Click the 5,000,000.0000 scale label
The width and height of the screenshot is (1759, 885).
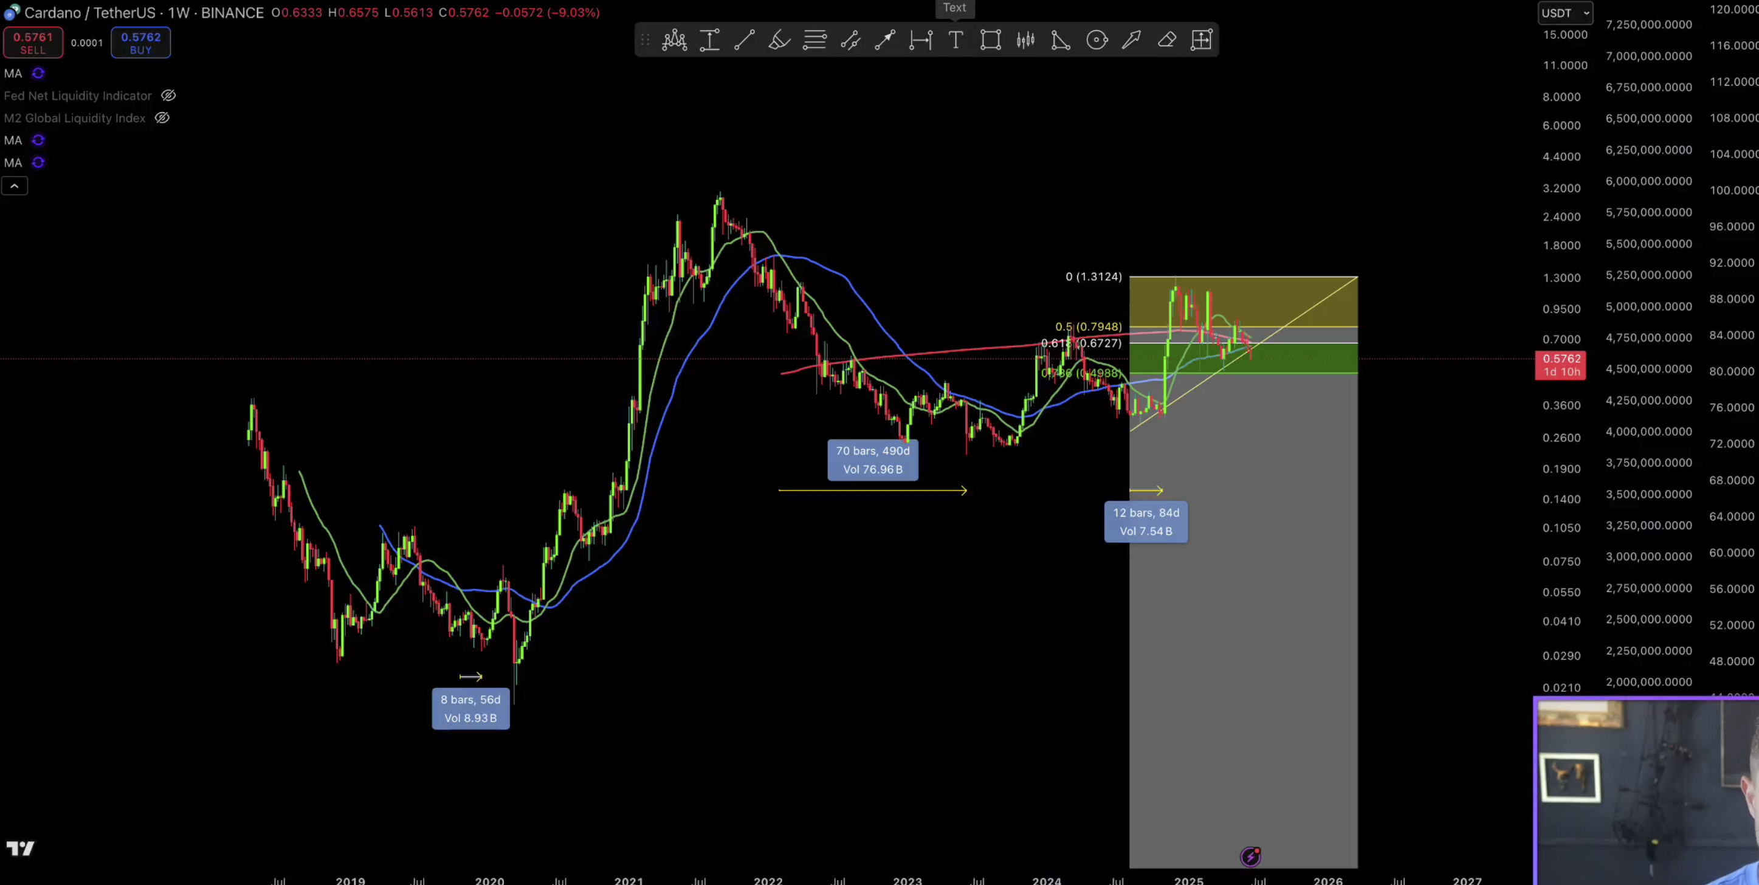1648,306
